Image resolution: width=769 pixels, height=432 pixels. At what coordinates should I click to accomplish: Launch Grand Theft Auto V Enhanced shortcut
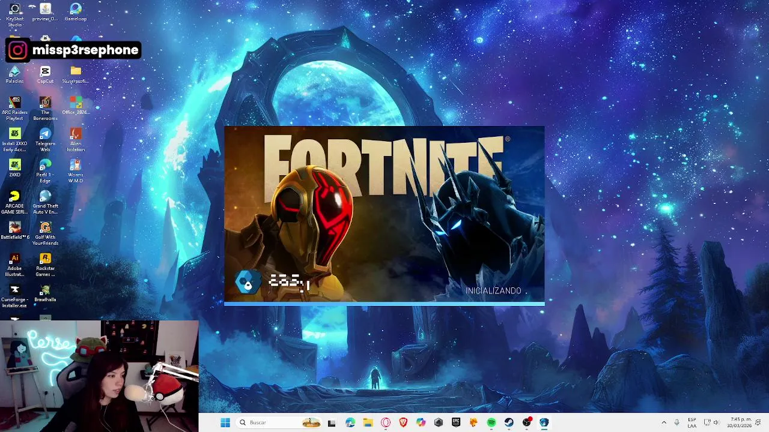click(45, 203)
